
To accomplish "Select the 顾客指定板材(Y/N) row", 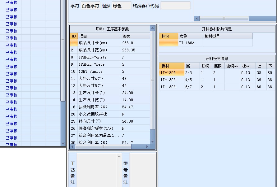I will [x=110, y=128].
